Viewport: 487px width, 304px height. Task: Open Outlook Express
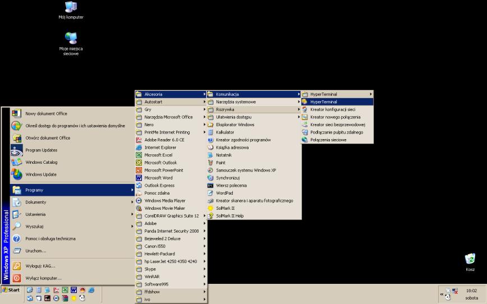click(x=171, y=186)
